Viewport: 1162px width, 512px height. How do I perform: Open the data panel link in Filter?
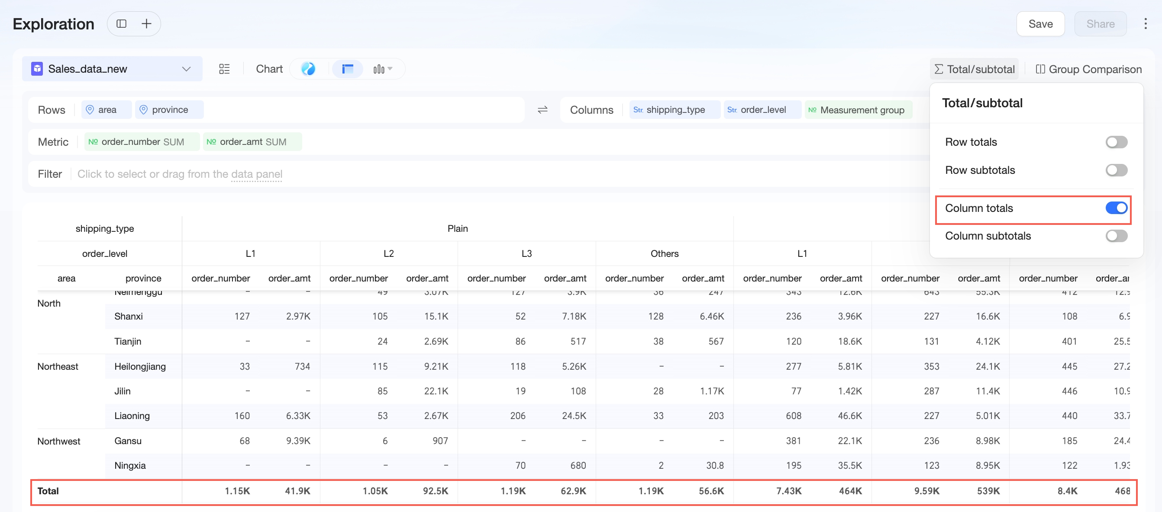257,174
